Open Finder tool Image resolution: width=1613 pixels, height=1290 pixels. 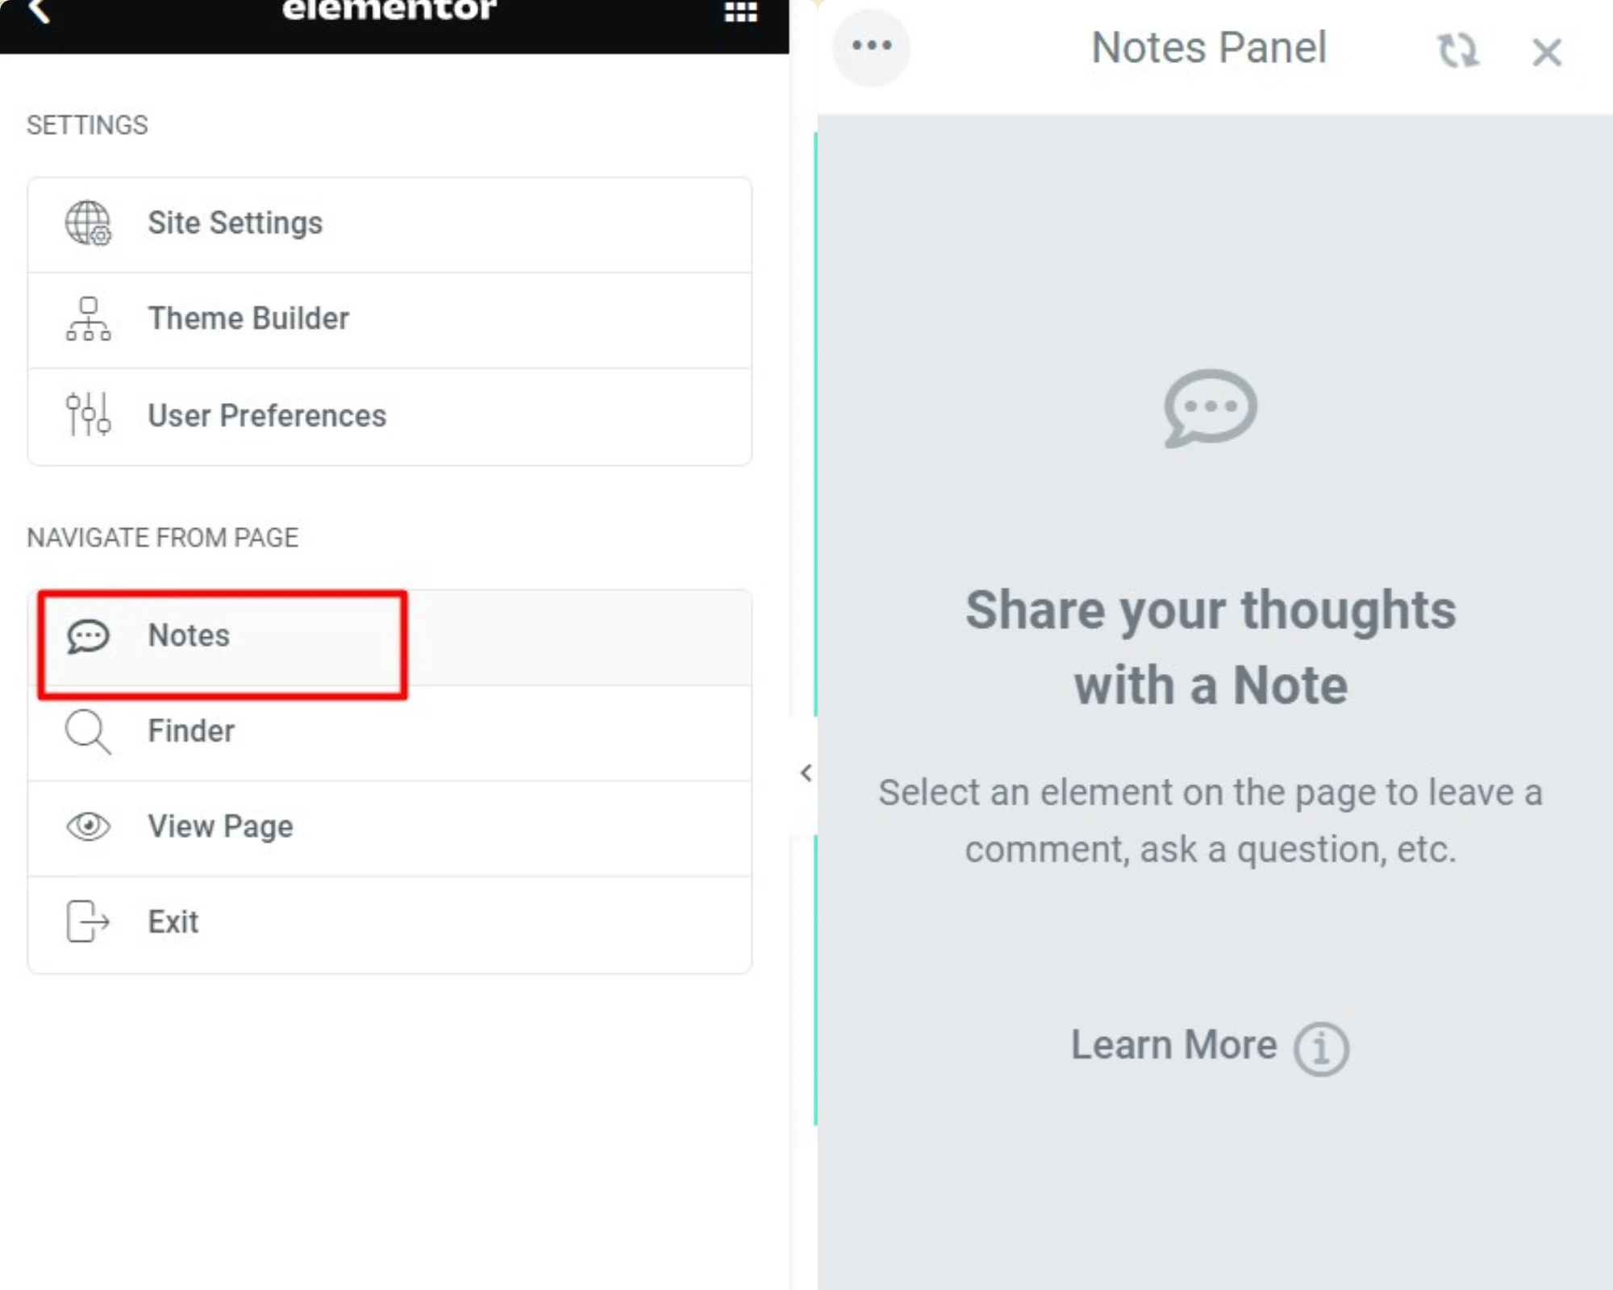[190, 730]
